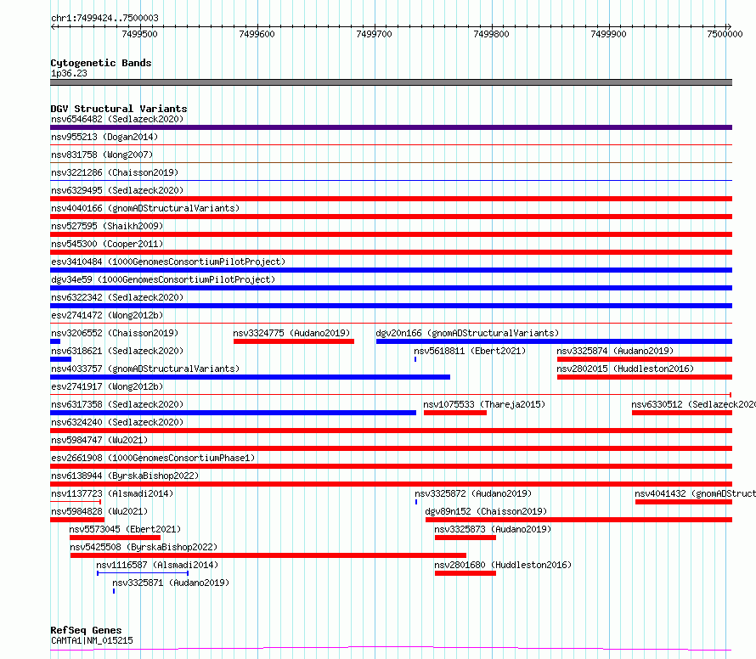Open nsv5984747 (Wu2021) label

[x=99, y=440]
